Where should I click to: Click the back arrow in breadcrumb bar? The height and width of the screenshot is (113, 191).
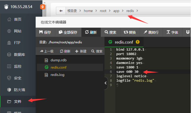[61, 11]
